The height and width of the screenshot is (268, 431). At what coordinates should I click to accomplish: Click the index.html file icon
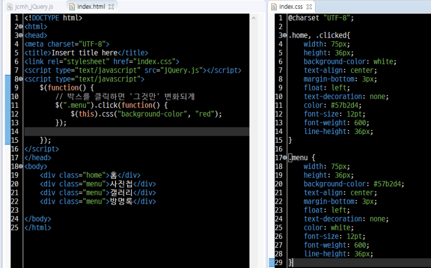pos(72,7)
